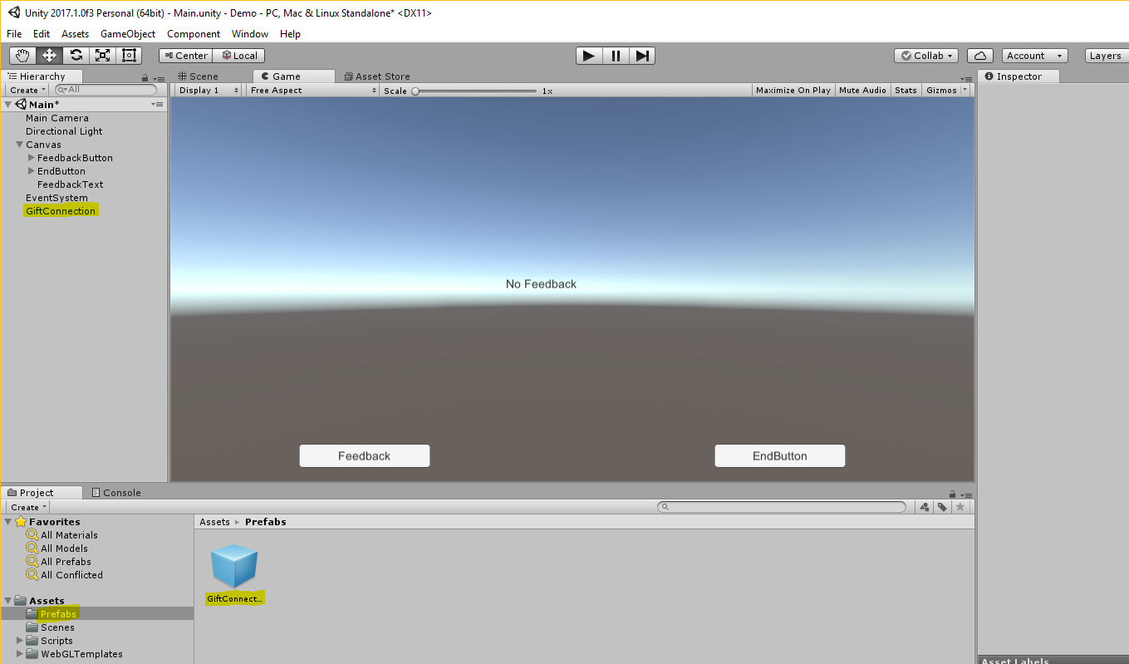
Task: Open the Component menu
Action: (194, 34)
